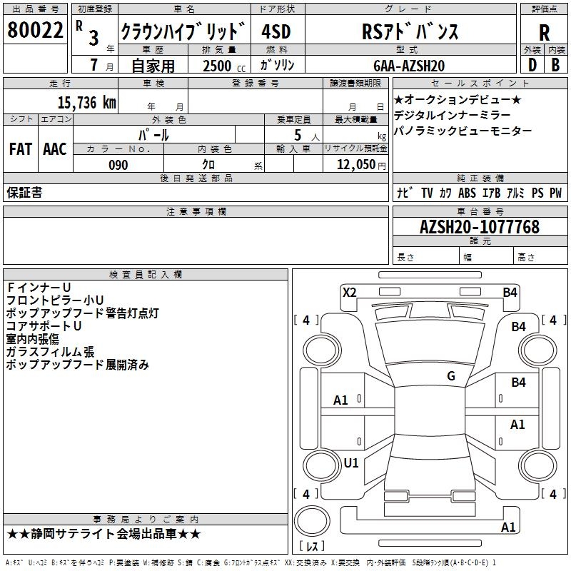The height and width of the screenshot is (571, 571).
Task: Select the spare tire circle above レス
Action: [x=312, y=521]
